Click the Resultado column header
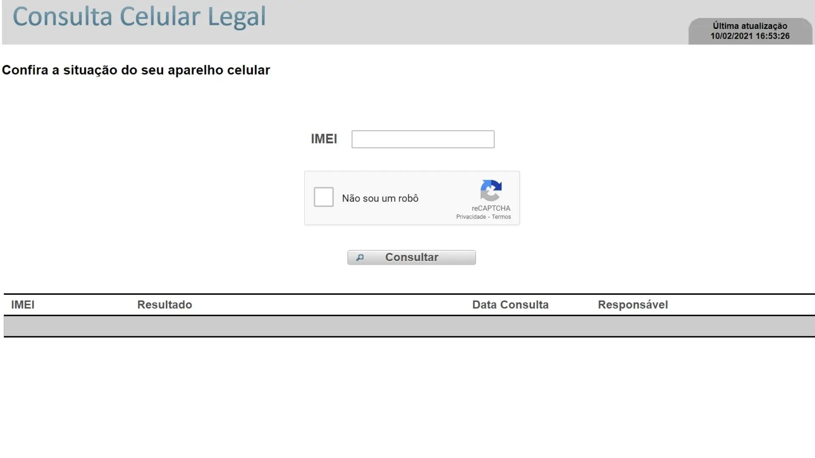The width and height of the screenshot is (815, 458). click(x=165, y=305)
